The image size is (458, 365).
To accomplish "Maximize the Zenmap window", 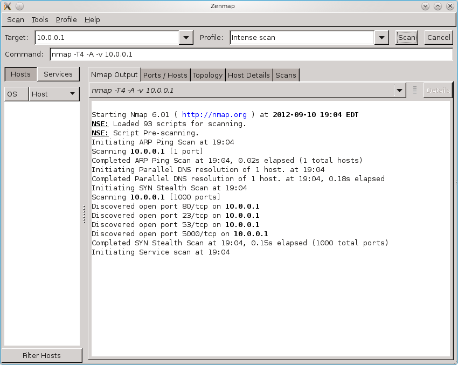I will click(x=438, y=6).
